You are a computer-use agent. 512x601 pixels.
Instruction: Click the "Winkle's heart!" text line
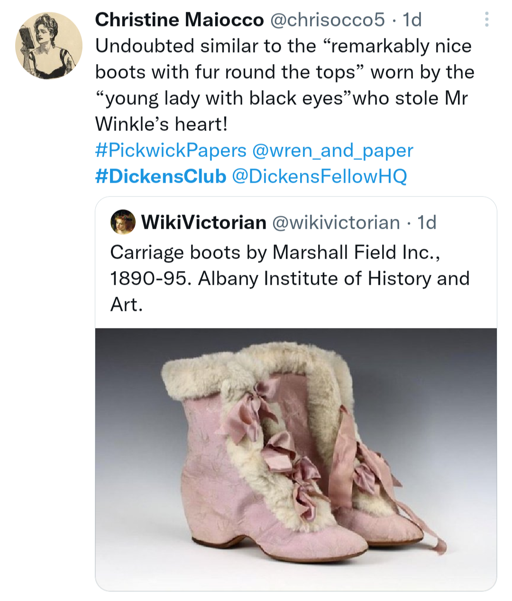(162, 124)
